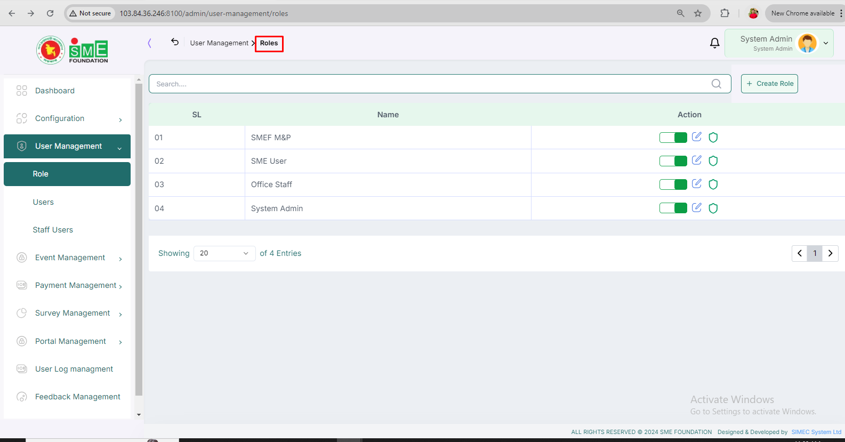Click the edit icon for SMEF M&P role
This screenshot has width=845, height=442.
coord(696,136)
